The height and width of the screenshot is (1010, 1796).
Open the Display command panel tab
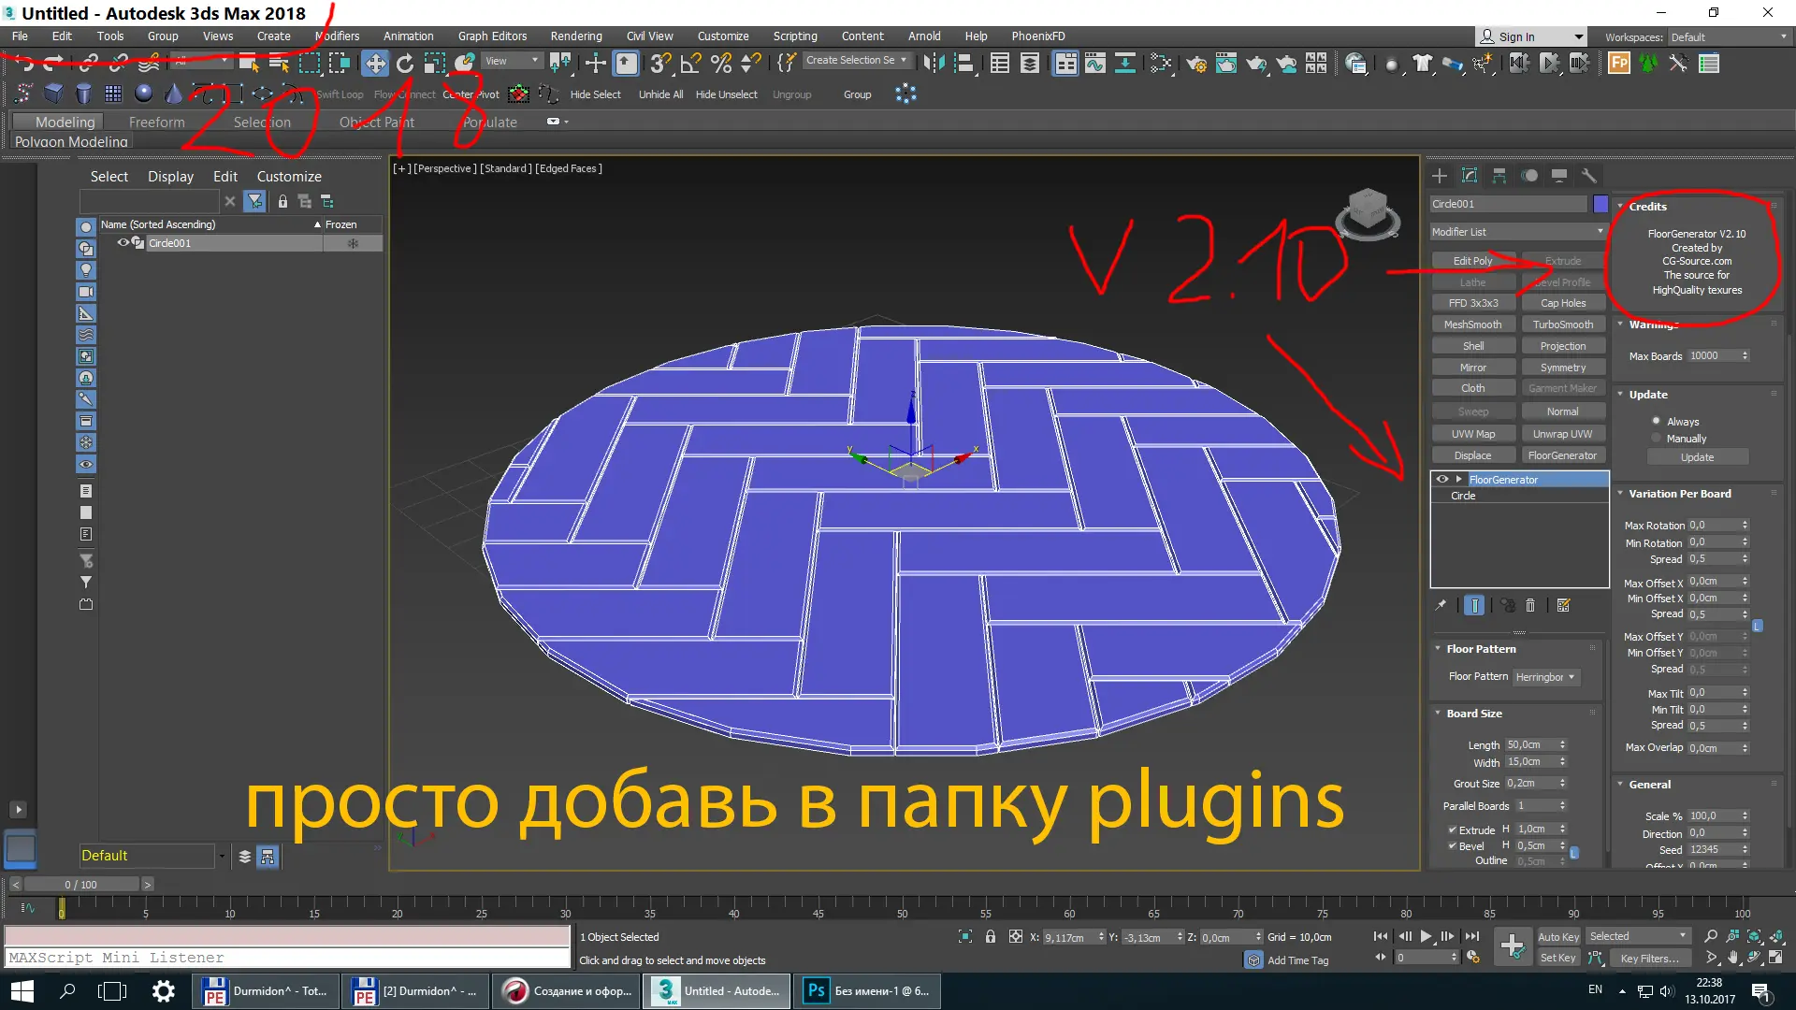(x=1559, y=176)
